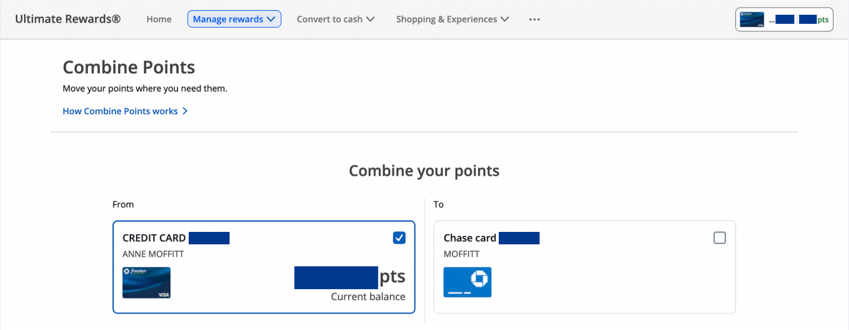The width and height of the screenshot is (849, 330).
Task: Click the Current balance points text
Action: [x=368, y=297]
